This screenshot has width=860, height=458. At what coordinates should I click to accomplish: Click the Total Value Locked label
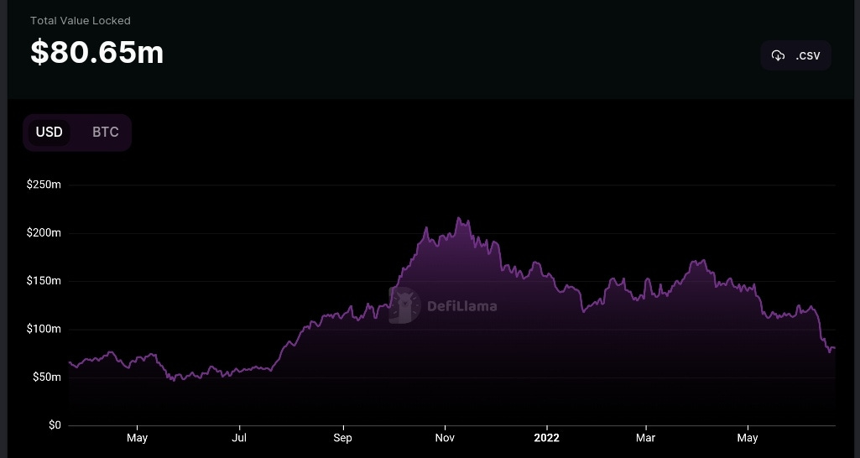point(80,21)
